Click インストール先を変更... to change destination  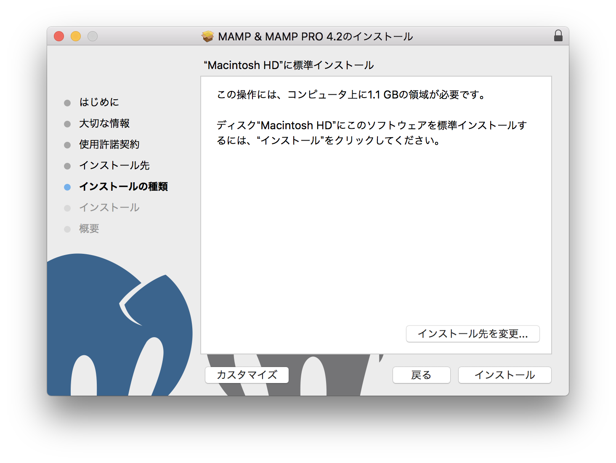point(473,334)
